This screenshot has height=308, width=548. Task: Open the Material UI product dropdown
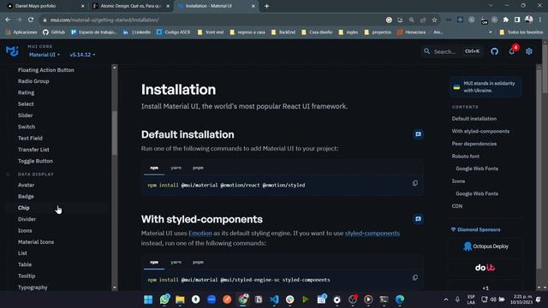(x=45, y=55)
